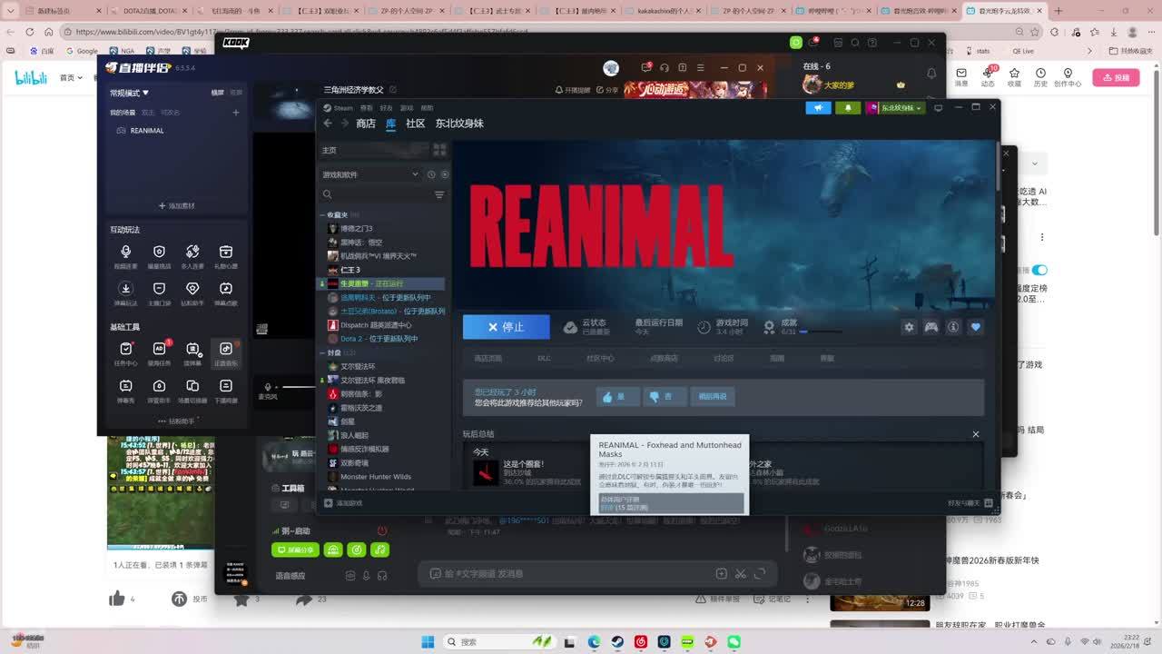The image size is (1162, 654).
Task: Toggle the power button beside 粥–启动
Action: [x=382, y=530]
